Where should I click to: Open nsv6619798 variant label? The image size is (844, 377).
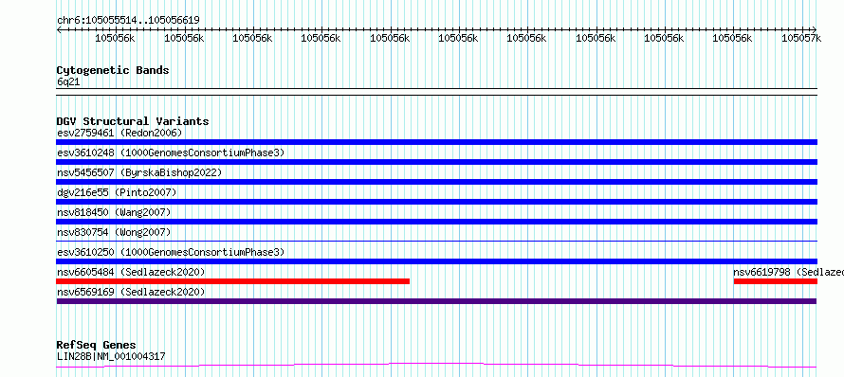tap(789, 272)
